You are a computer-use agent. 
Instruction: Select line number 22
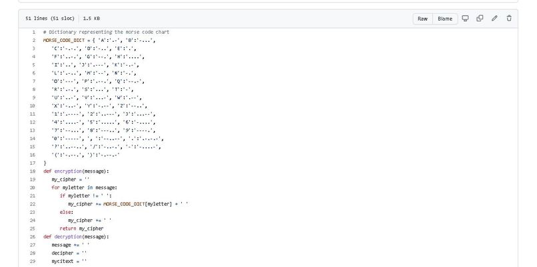click(x=33, y=204)
